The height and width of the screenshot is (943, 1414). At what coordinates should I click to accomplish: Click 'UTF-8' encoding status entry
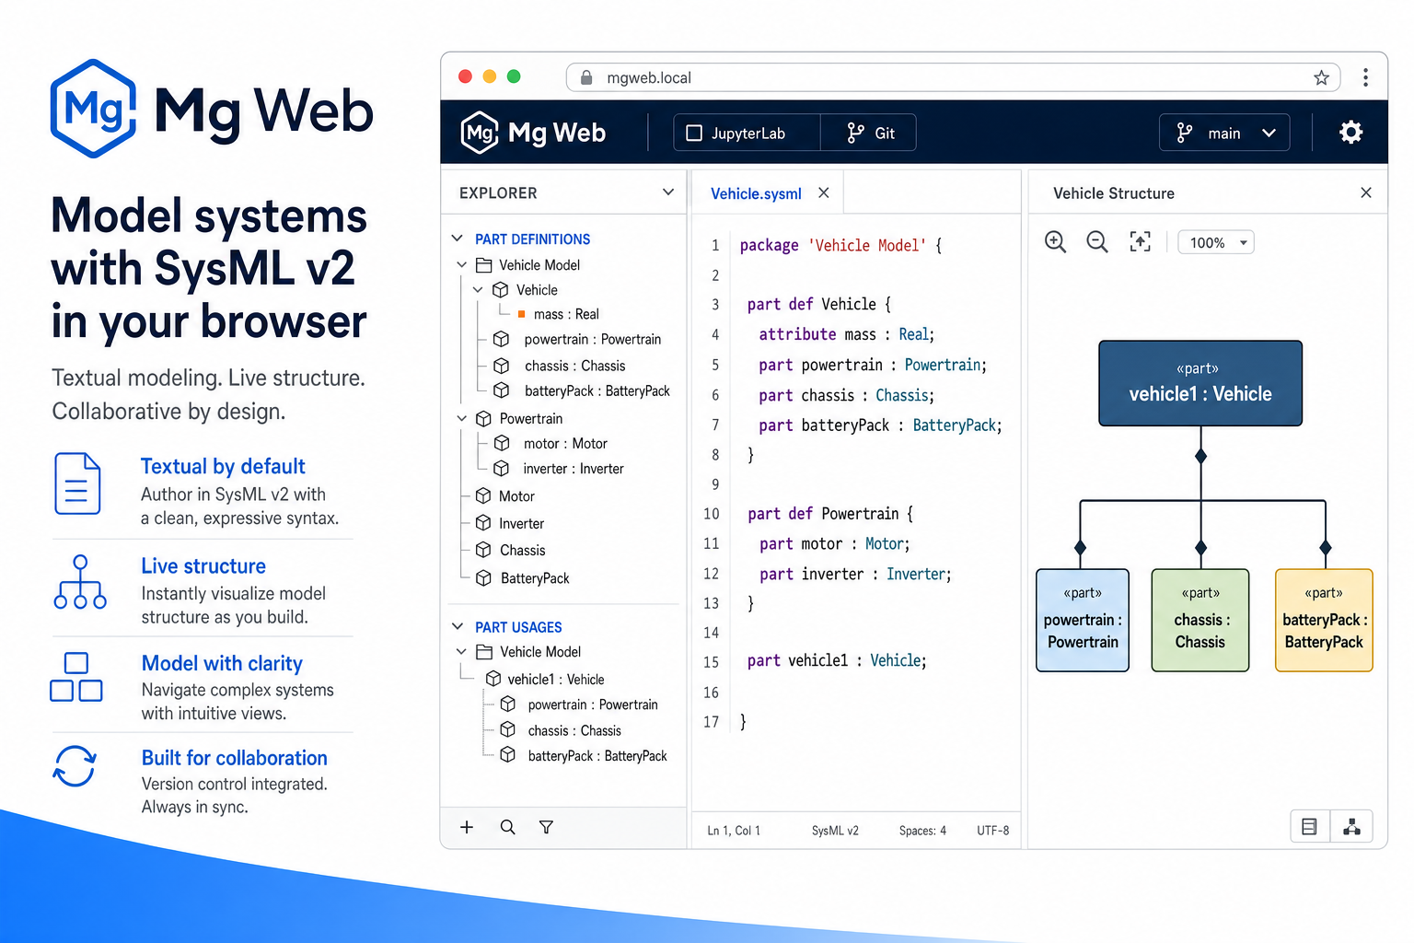pos(993,831)
